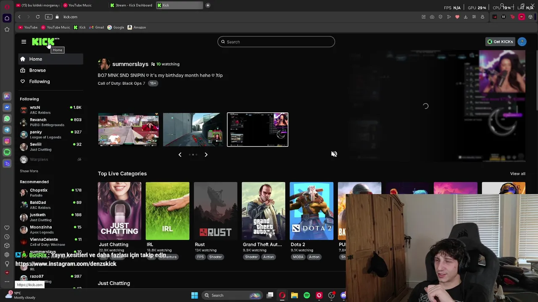538x302 pixels.
Task: Show previous featured stream
Action: (x=180, y=154)
